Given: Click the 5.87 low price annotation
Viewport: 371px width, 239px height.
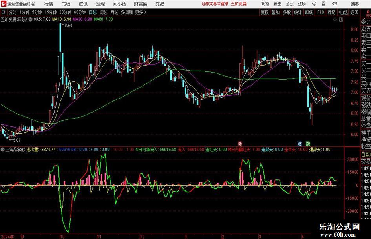Looking at the screenshot, I should (16, 140).
